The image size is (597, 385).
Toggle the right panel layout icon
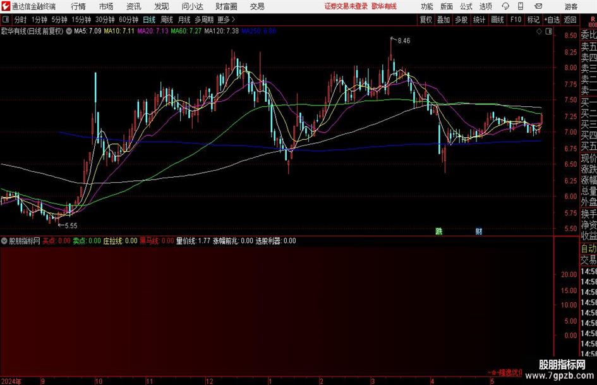point(548,32)
